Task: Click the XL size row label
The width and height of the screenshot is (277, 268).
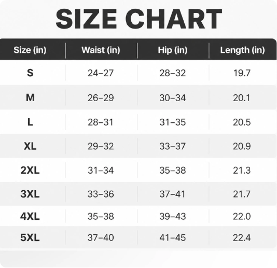Action: tap(30, 146)
